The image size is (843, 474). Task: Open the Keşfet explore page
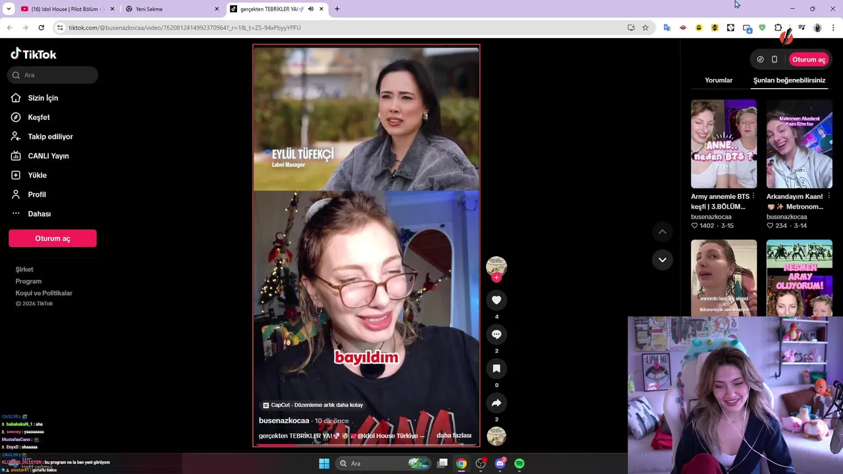click(39, 117)
